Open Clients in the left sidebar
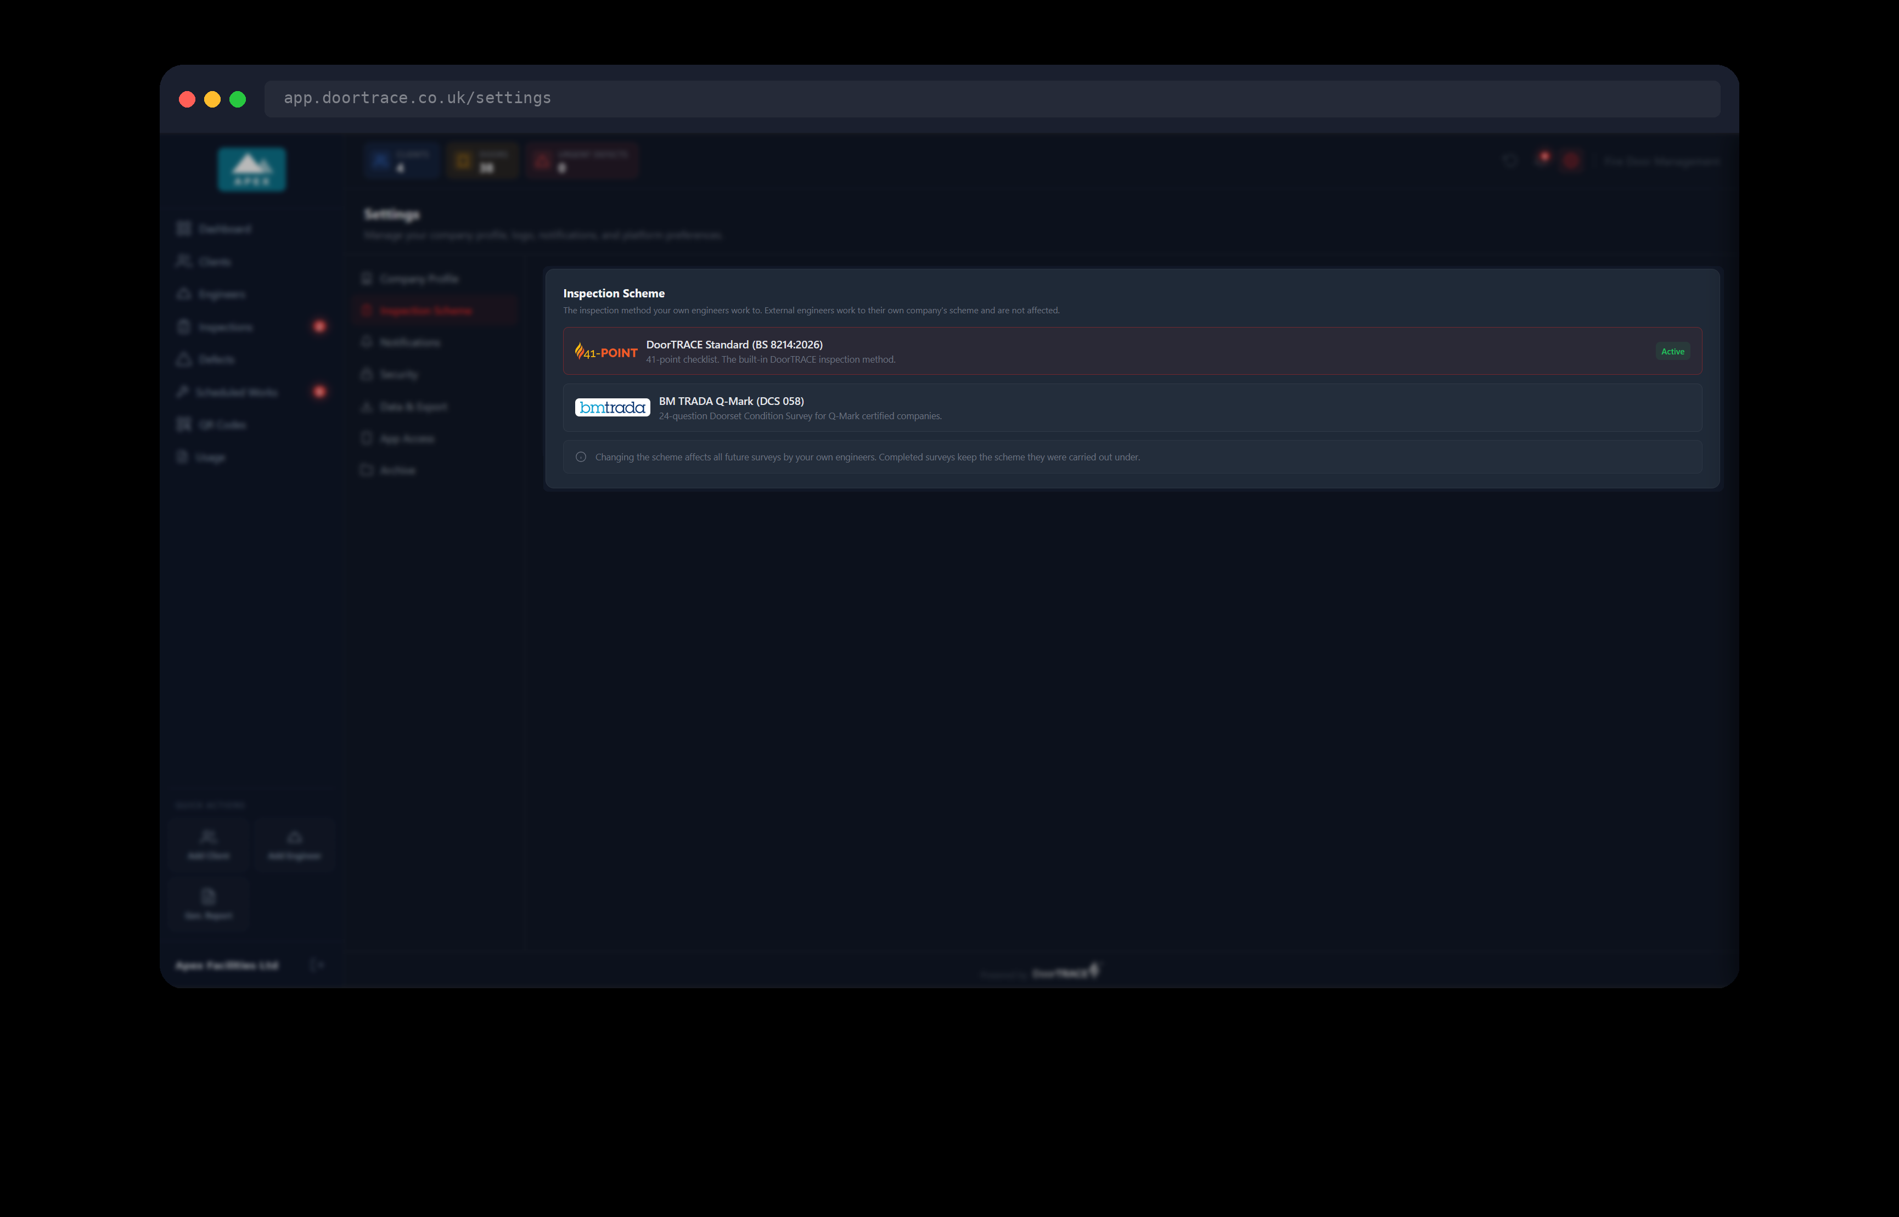The image size is (1899, 1217). point(251,262)
